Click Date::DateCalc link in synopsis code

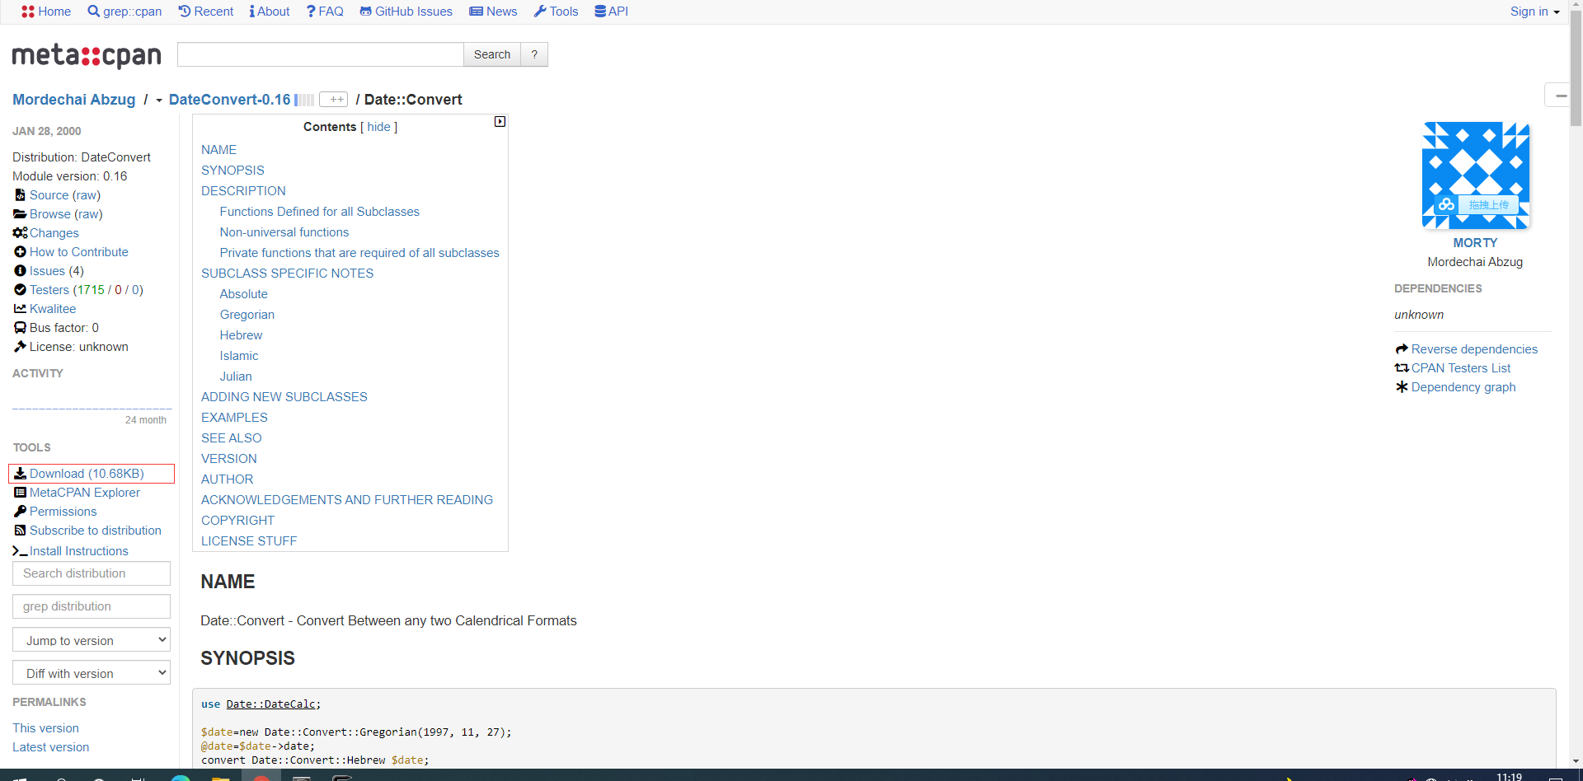(270, 704)
